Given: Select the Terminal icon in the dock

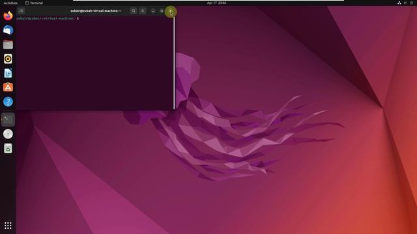Looking at the screenshot, I should point(8,120).
